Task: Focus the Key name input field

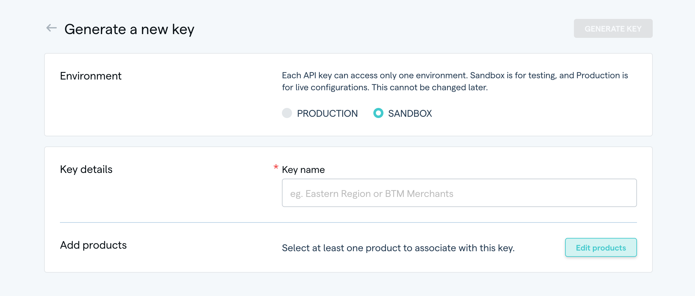Action: (x=459, y=193)
